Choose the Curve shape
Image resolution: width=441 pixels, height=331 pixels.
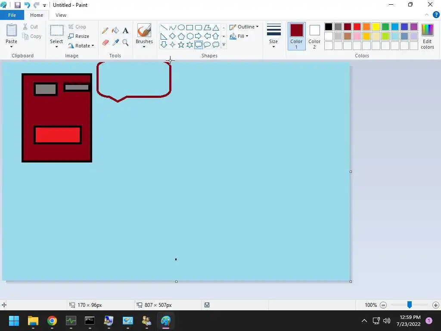pyautogui.click(x=173, y=27)
